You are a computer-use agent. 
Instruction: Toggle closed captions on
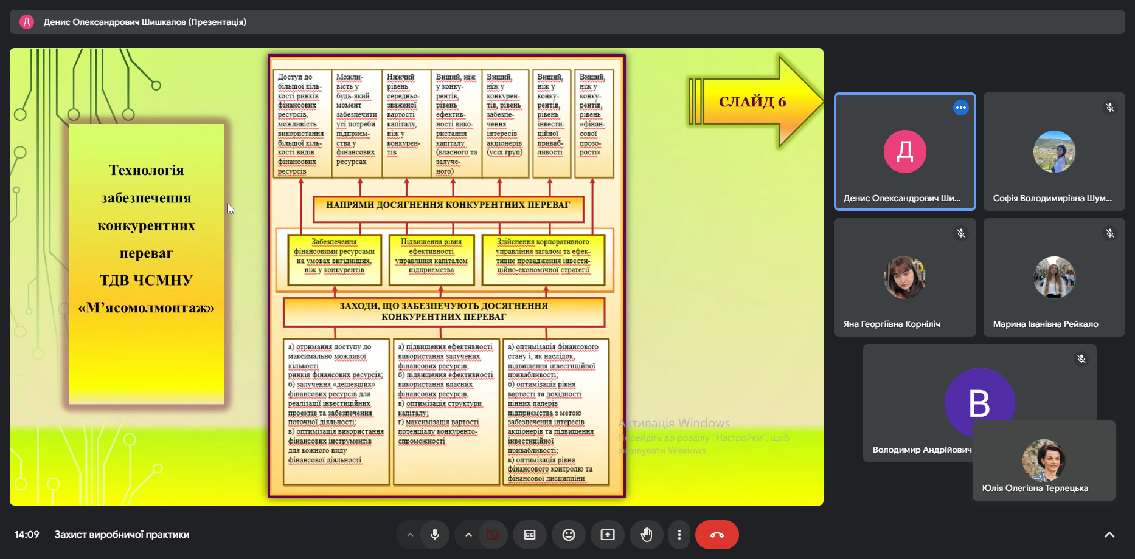click(x=530, y=535)
